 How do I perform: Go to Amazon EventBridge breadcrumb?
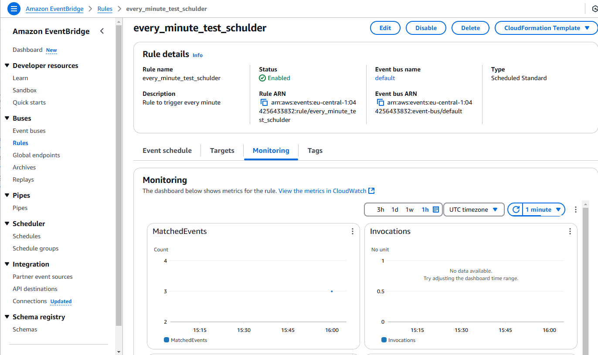tap(54, 9)
